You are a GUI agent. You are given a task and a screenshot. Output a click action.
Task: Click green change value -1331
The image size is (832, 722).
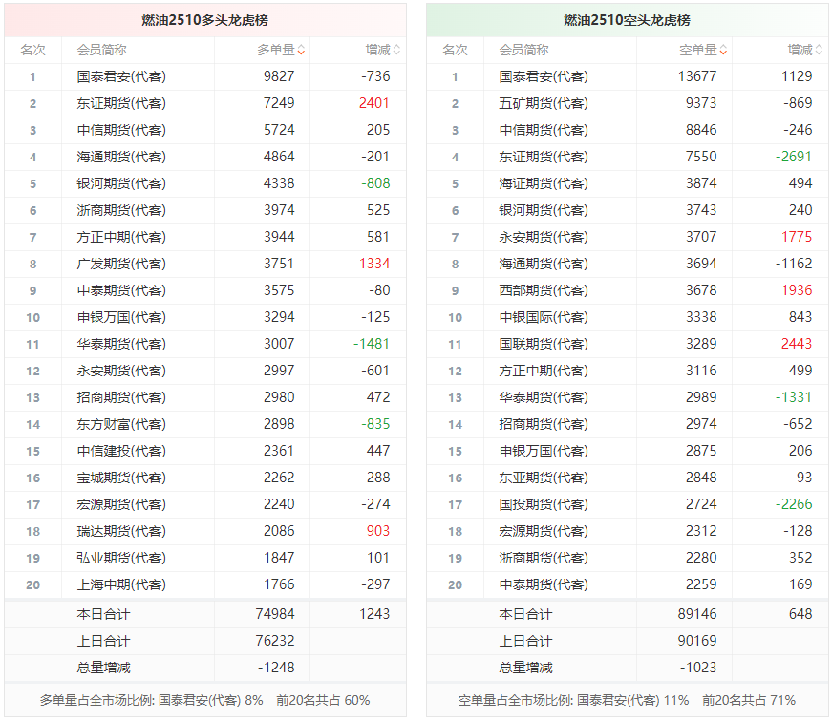tap(794, 397)
